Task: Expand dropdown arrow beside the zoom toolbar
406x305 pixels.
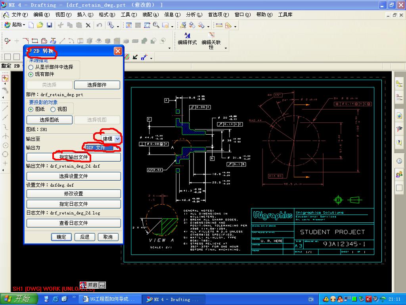Action: [x=172, y=26]
